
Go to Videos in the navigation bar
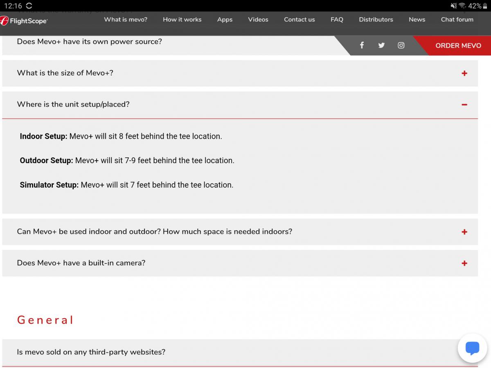pos(258,19)
